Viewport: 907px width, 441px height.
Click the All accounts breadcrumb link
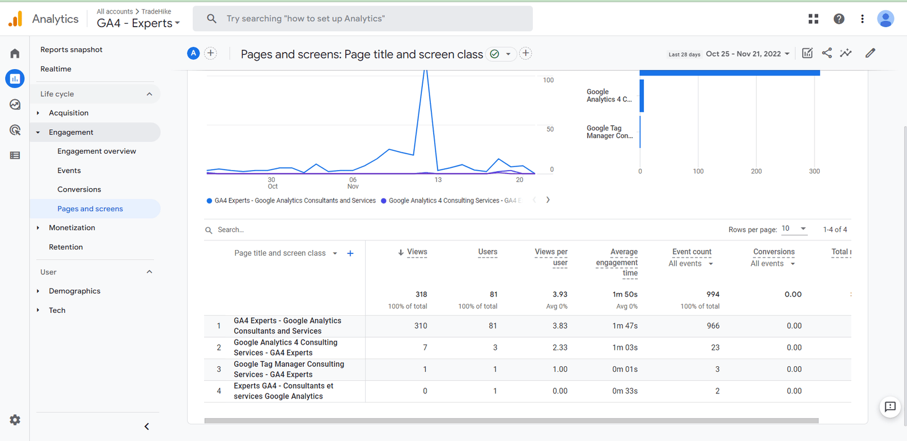115,11
